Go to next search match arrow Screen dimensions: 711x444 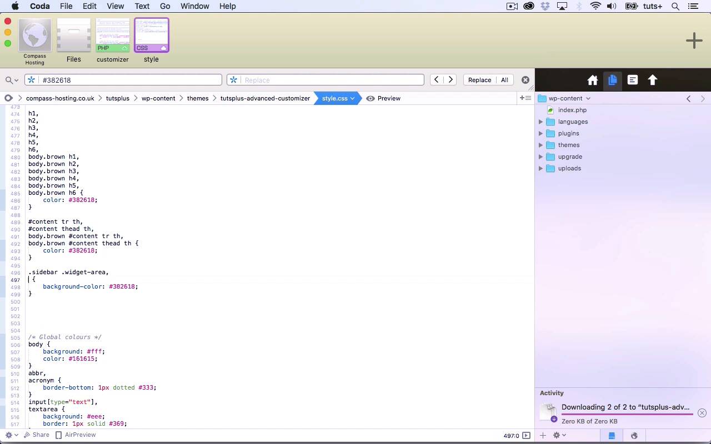coord(450,80)
